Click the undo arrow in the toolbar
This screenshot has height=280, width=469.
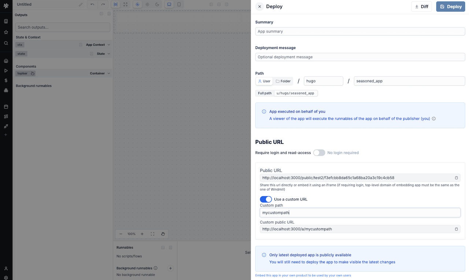pos(92,4)
